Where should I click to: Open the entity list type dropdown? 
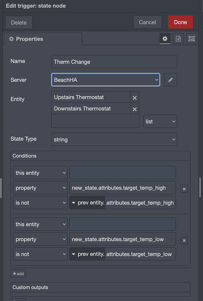click(160, 121)
